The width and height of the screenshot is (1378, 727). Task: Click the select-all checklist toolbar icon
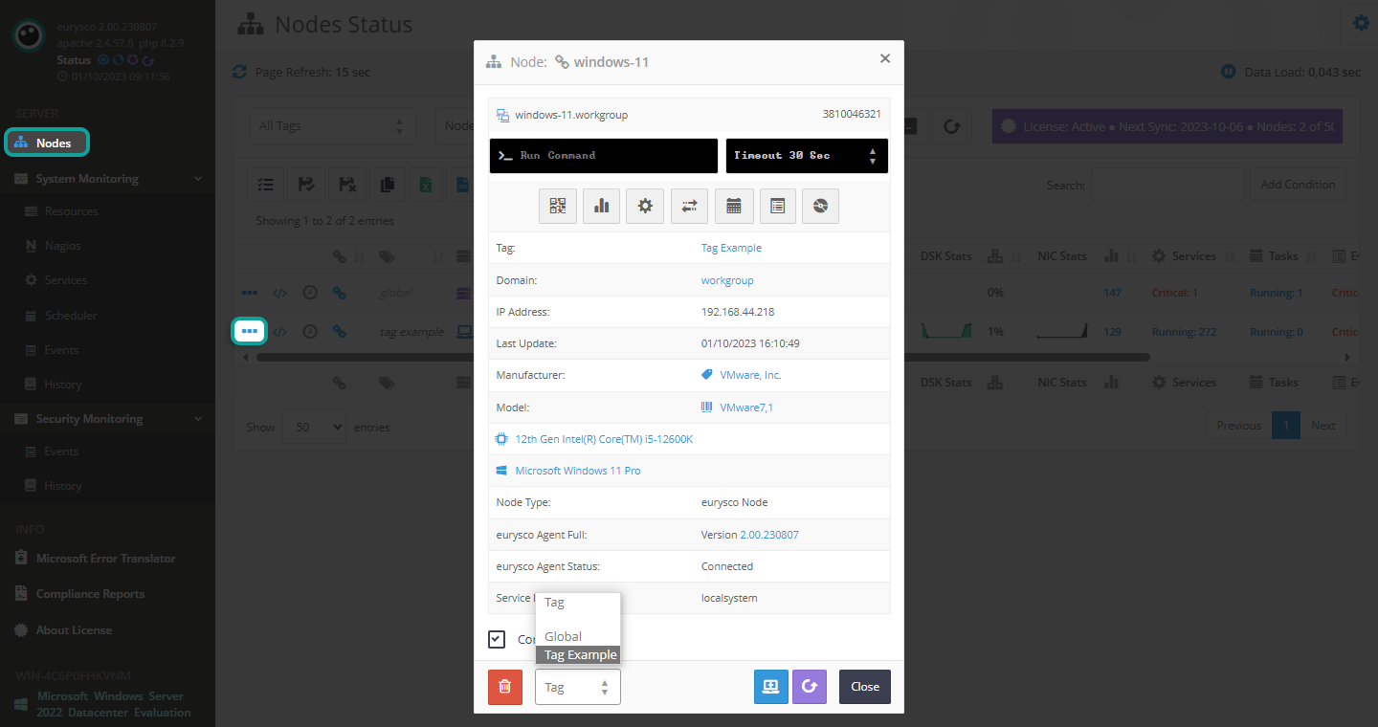pos(266,185)
